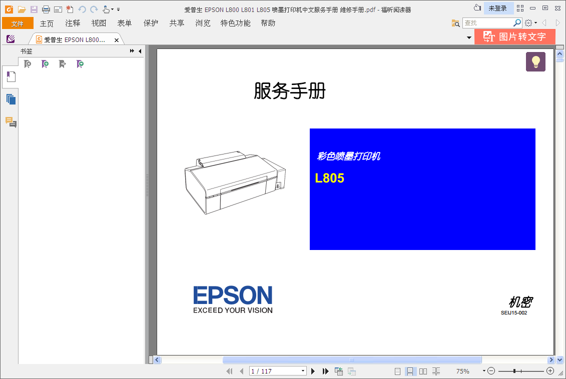Switch to the 主页 tab
Screen dimensions: 566x379
coord(47,23)
